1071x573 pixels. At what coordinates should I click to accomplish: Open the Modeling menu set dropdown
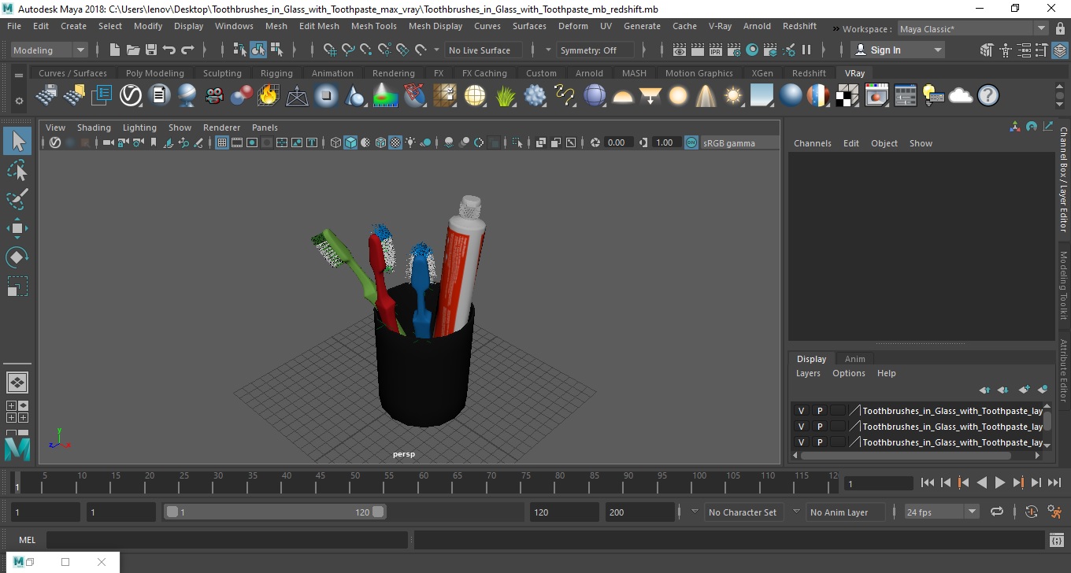tap(50, 50)
